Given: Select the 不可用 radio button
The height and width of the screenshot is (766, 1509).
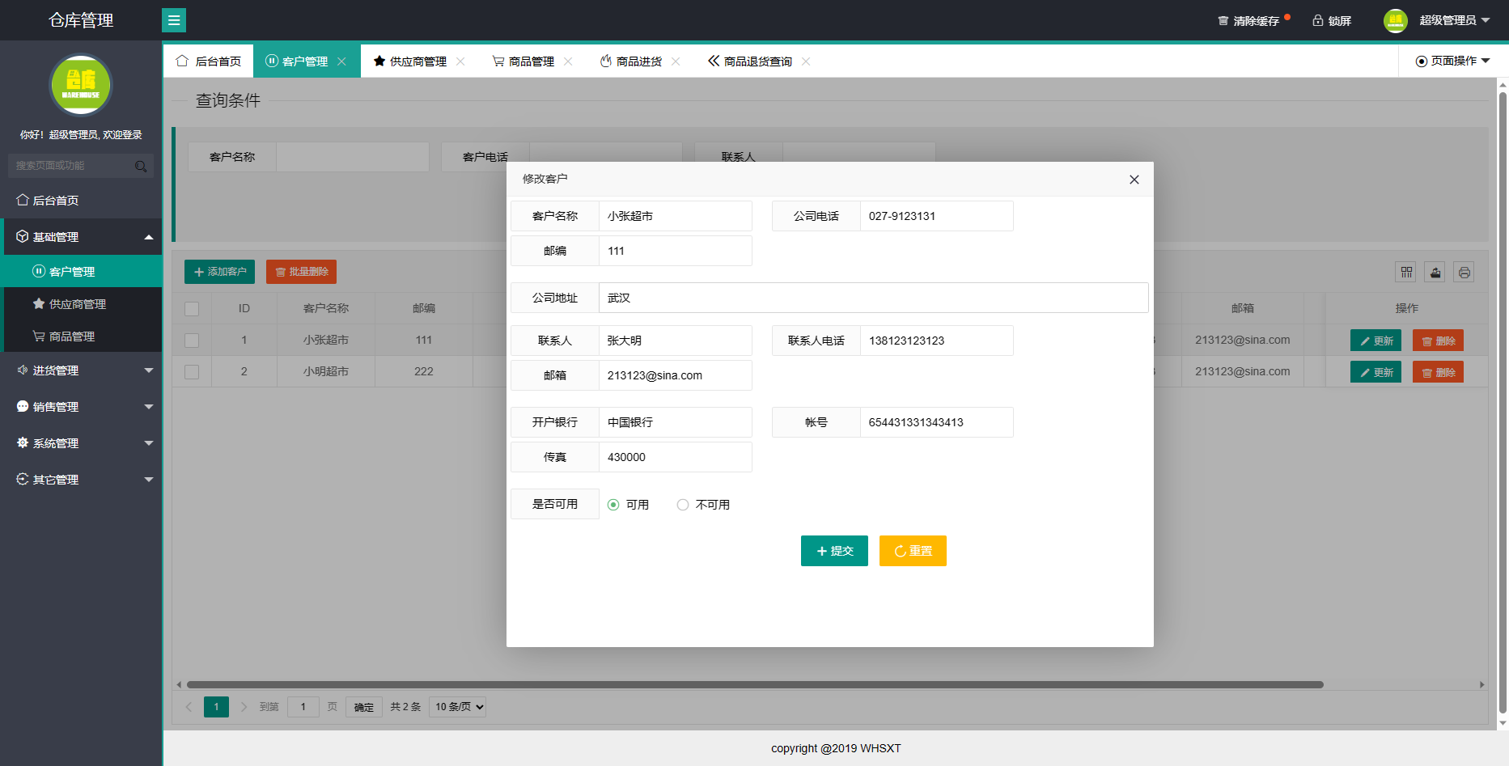Looking at the screenshot, I should tap(683, 504).
